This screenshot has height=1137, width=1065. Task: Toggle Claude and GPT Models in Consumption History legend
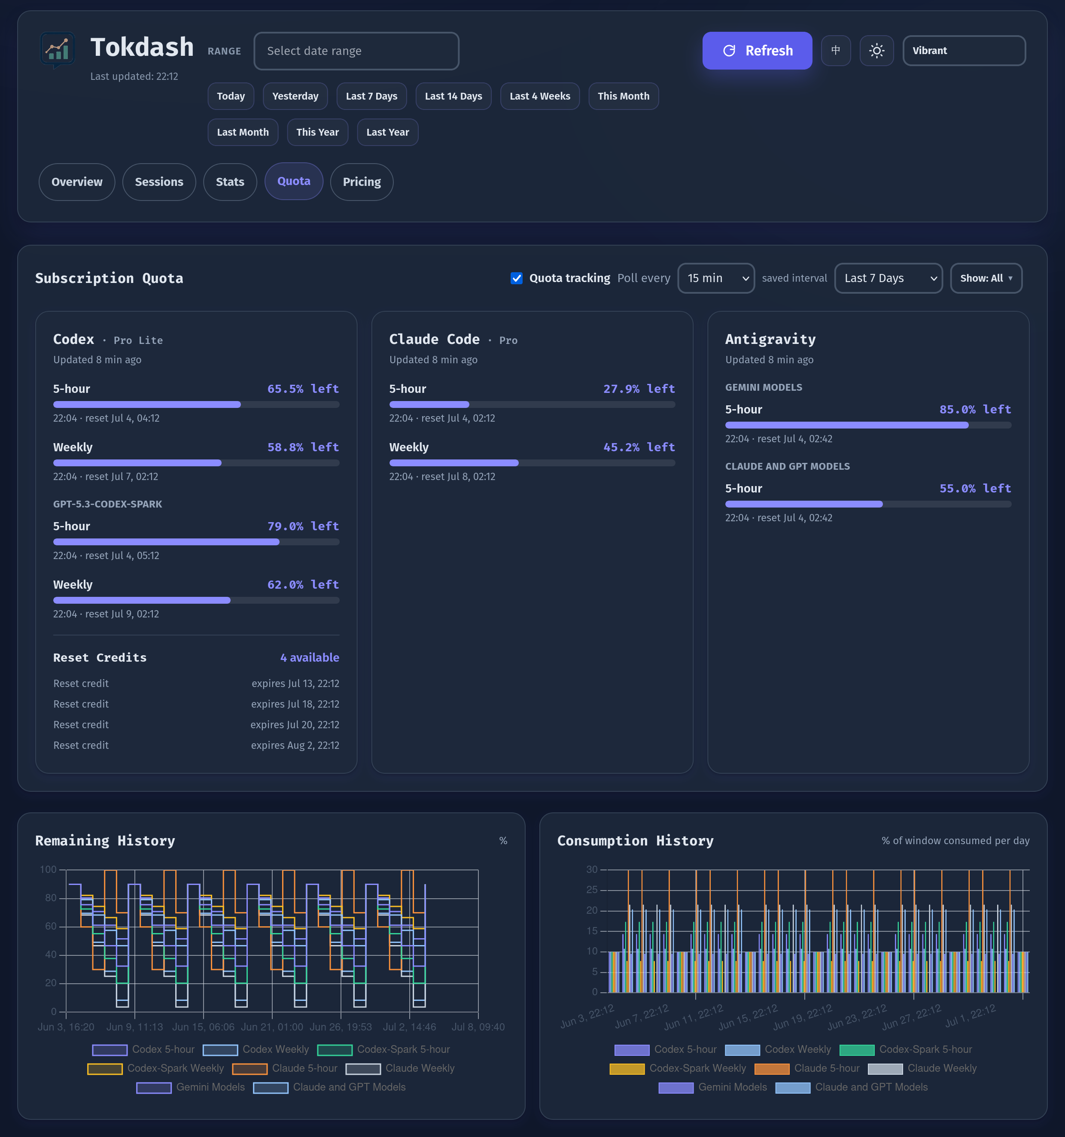click(x=852, y=1087)
